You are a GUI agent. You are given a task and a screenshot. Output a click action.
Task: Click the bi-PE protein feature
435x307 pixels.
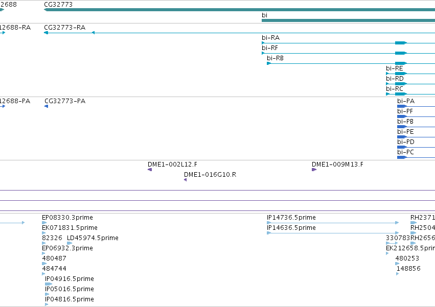coord(416,137)
